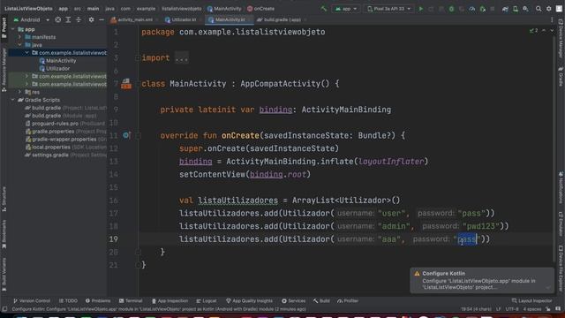565x318 pixels.
Task: Open the Terminal tool window
Action: pos(131,300)
